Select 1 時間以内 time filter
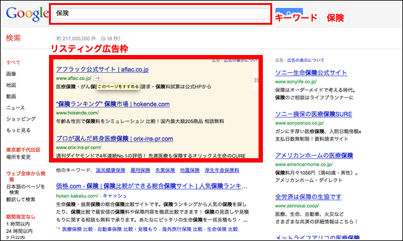403x241 pixels. pos(18,224)
